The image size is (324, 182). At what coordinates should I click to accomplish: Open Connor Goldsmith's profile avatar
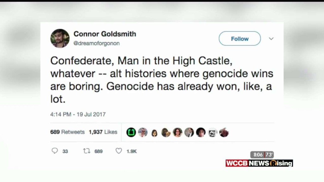pos(60,38)
